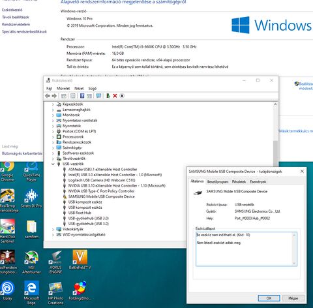Screen dimensions: 313x308
Task: Open the Microsoft Edge desktop shortcut
Action: pyautogui.click(x=31, y=293)
